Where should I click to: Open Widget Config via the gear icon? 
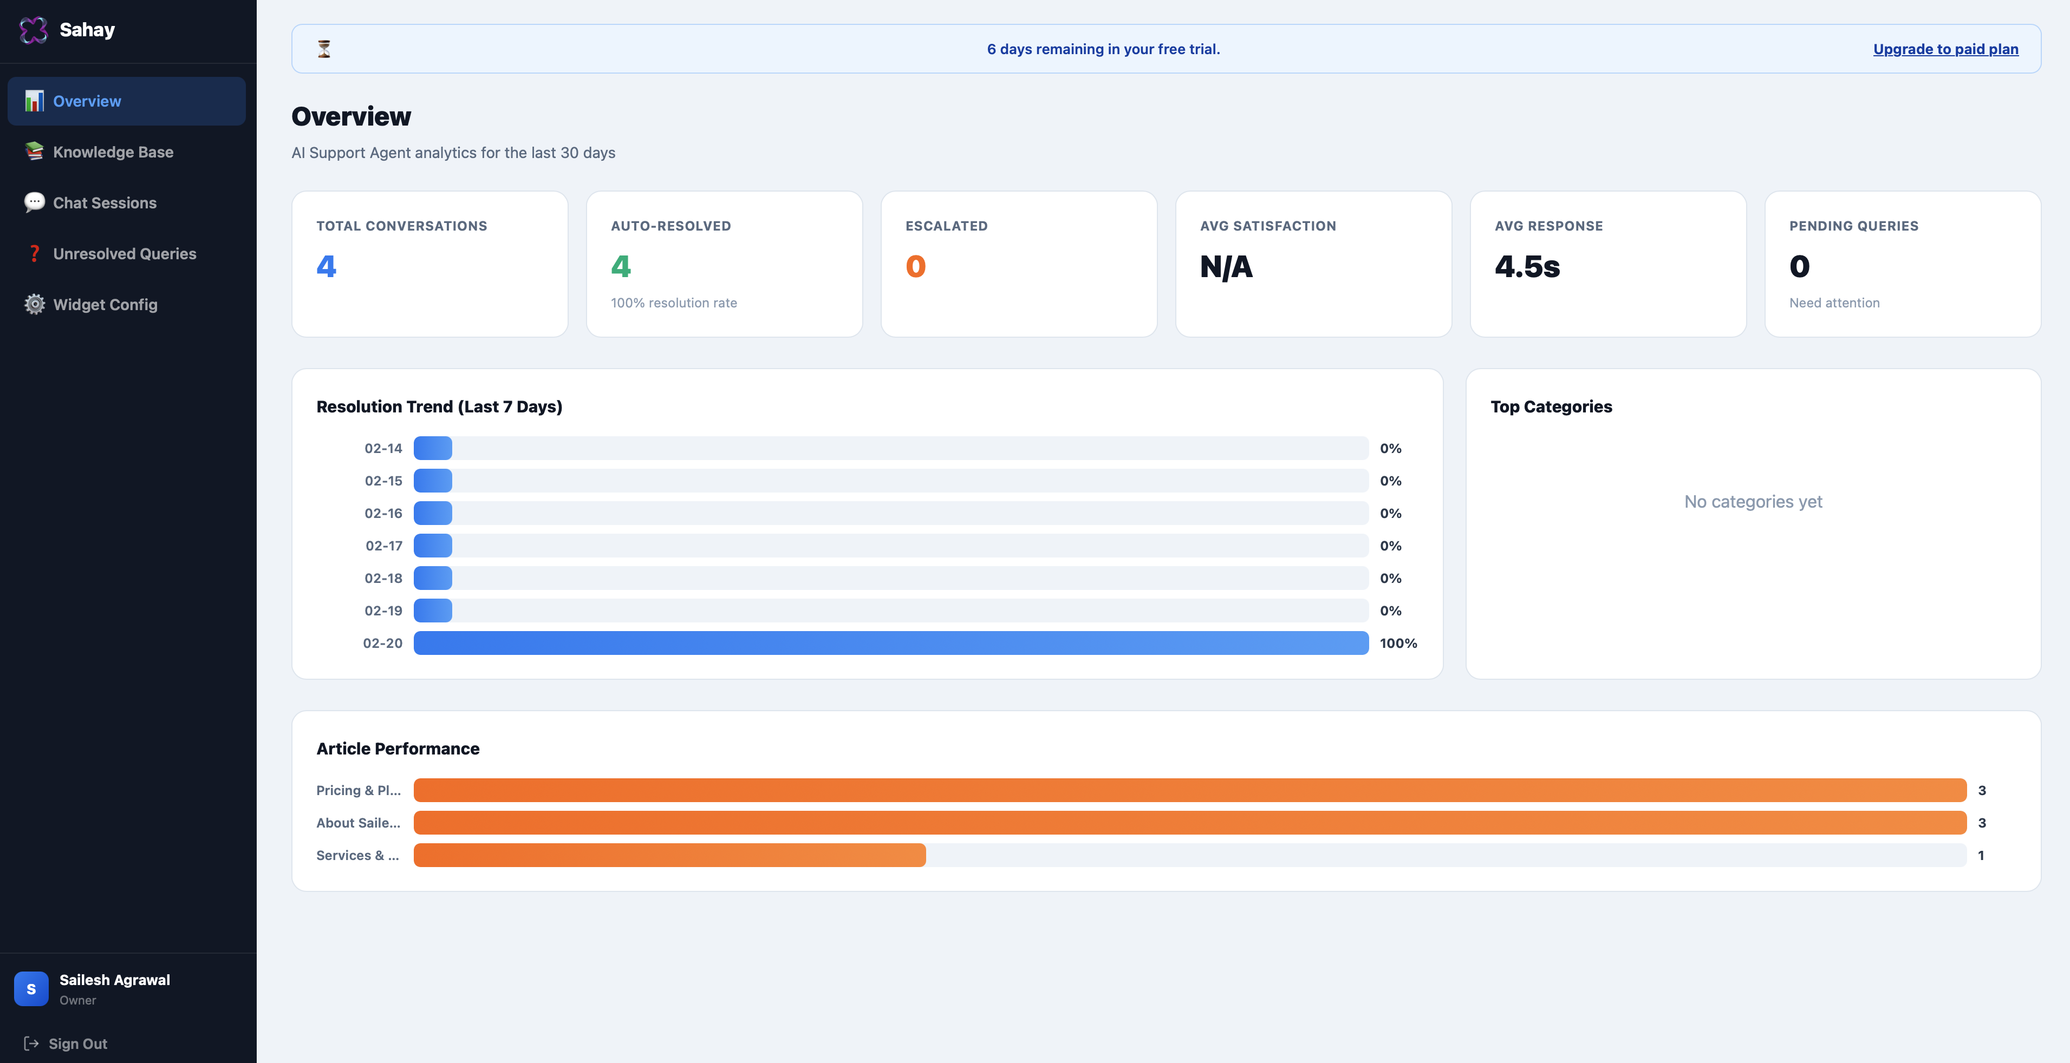tap(34, 304)
